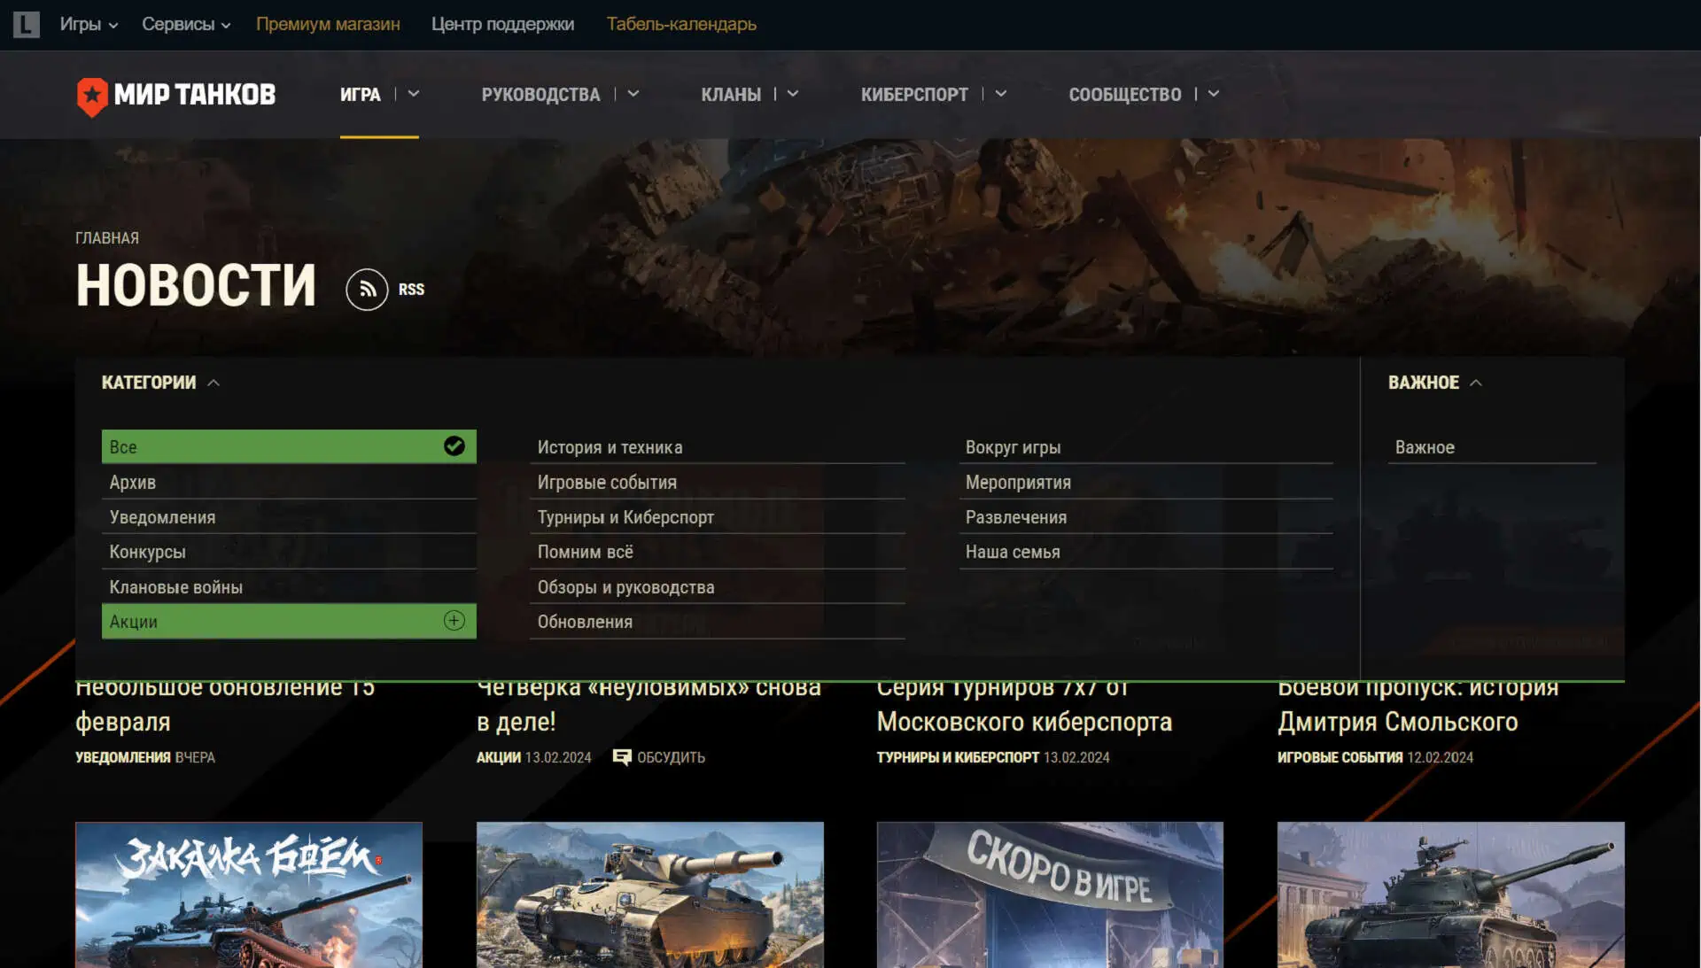Open the Табель-календарь link
1701x968 pixels.
pos(681,25)
